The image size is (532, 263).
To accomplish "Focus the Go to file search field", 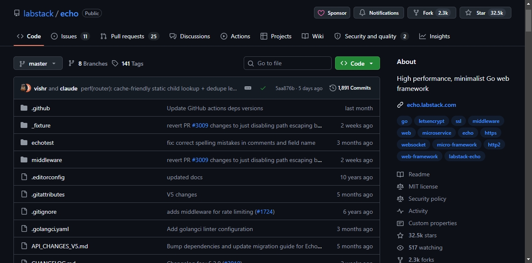I will (x=287, y=63).
